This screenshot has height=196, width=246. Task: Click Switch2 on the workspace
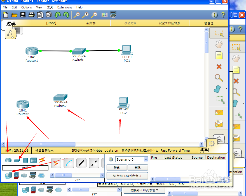pos(60,97)
